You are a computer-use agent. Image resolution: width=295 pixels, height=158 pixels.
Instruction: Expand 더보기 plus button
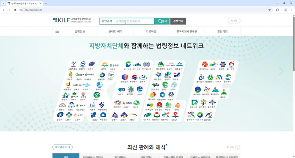pyautogui.click(x=238, y=147)
